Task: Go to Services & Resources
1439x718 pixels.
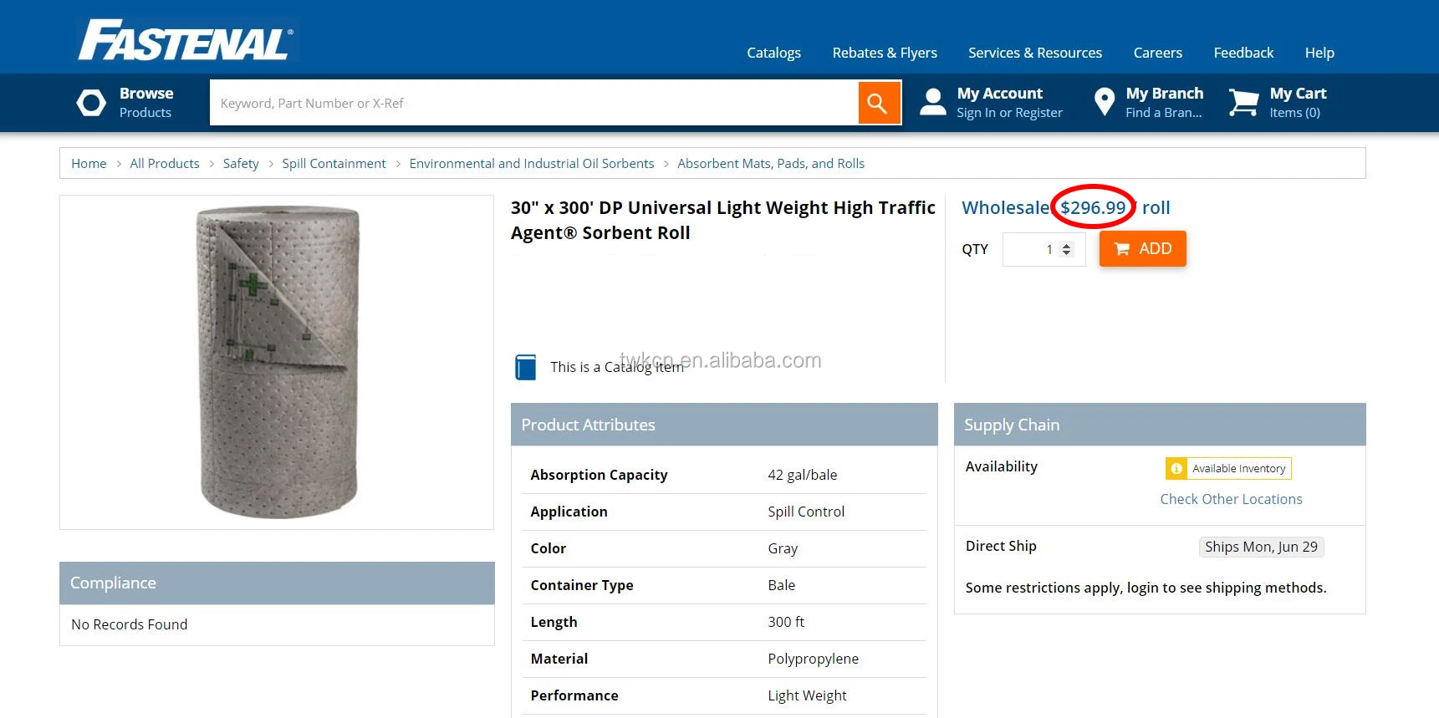Action: 1034,53
